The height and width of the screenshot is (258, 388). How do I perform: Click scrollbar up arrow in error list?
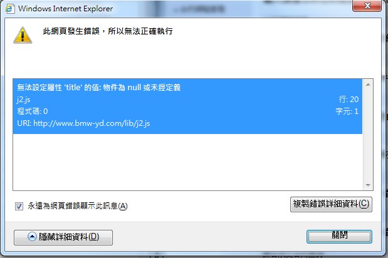368,85
